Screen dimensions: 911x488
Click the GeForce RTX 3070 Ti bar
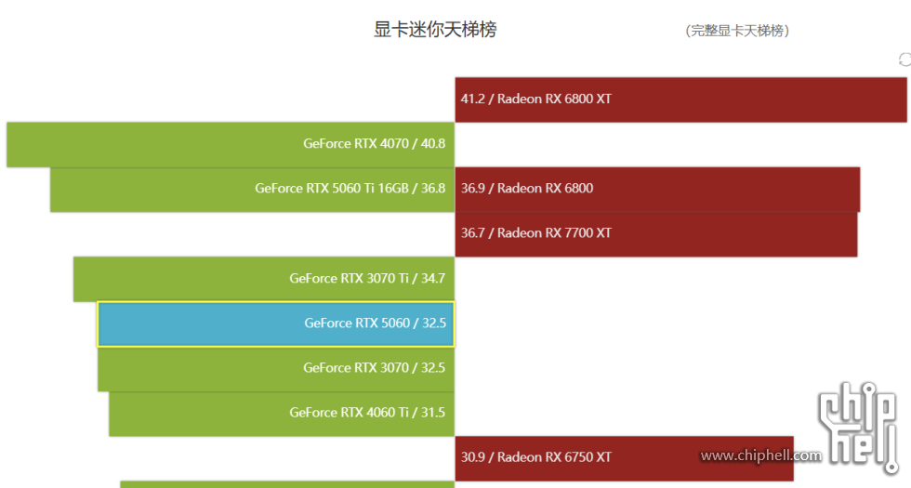click(264, 279)
